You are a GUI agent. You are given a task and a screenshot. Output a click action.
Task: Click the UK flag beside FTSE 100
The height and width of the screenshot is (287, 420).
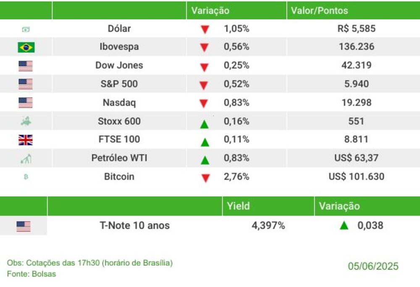[26, 140]
